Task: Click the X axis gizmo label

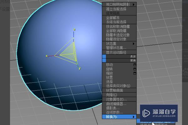Action: pos(47,56)
